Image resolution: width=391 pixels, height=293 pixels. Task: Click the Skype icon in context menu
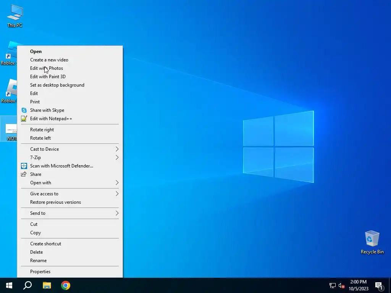click(x=24, y=110)
